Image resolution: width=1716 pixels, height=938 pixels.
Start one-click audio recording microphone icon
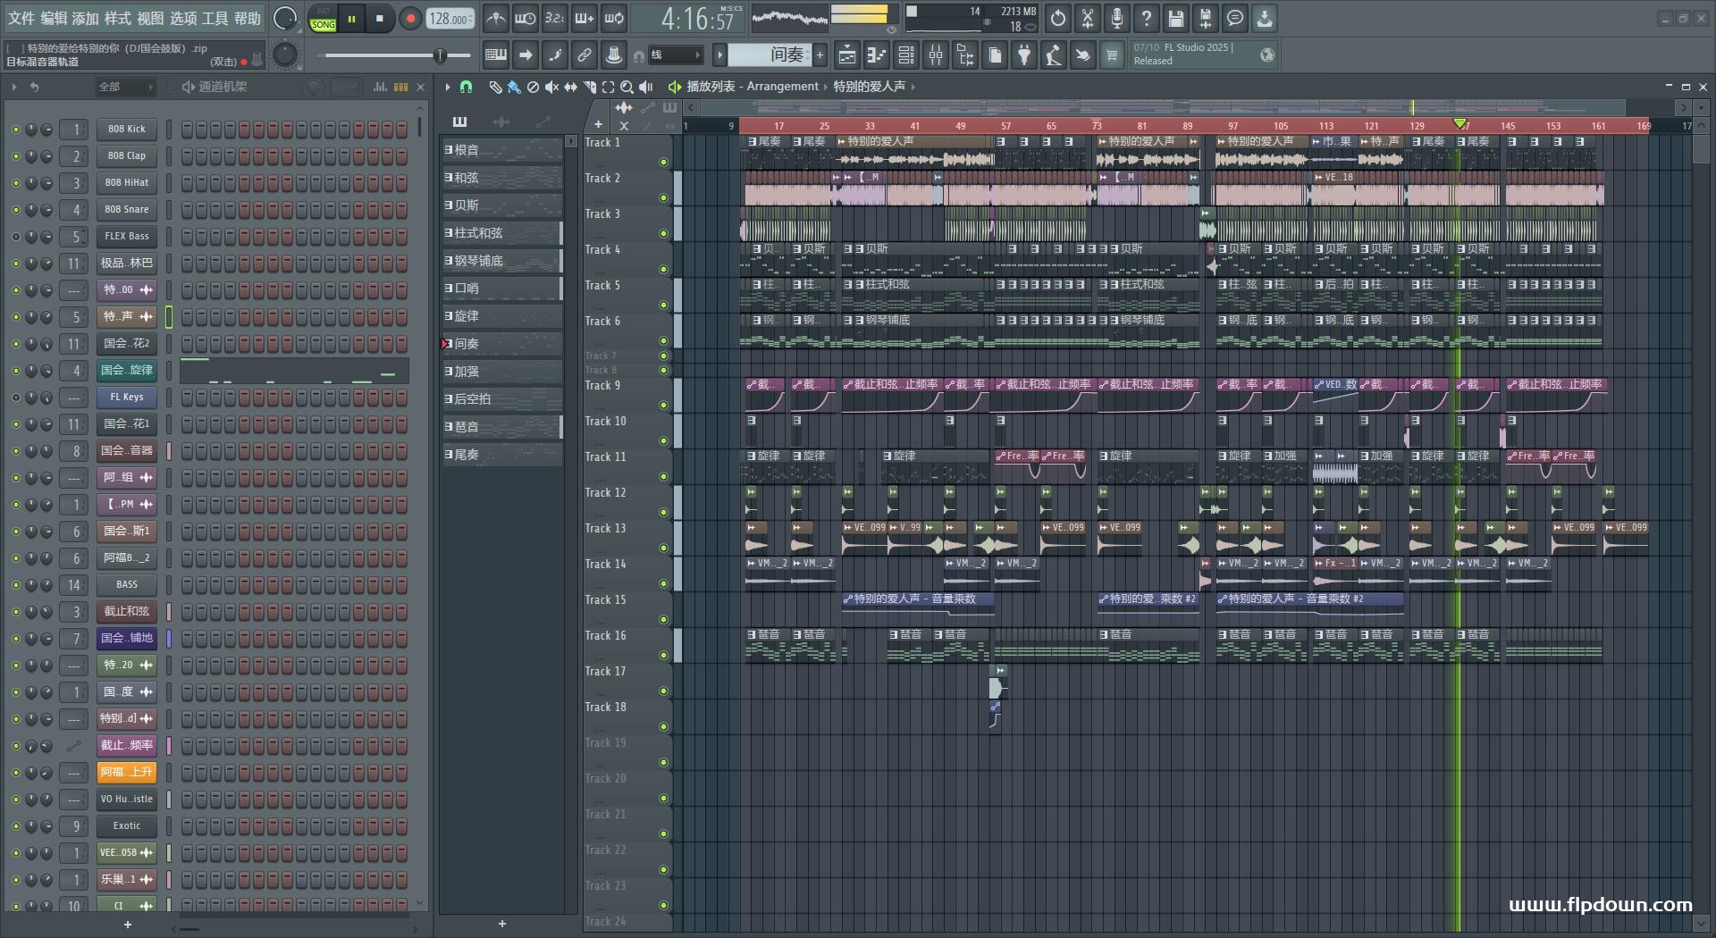pyautogui.click(x=1117, y=18)
